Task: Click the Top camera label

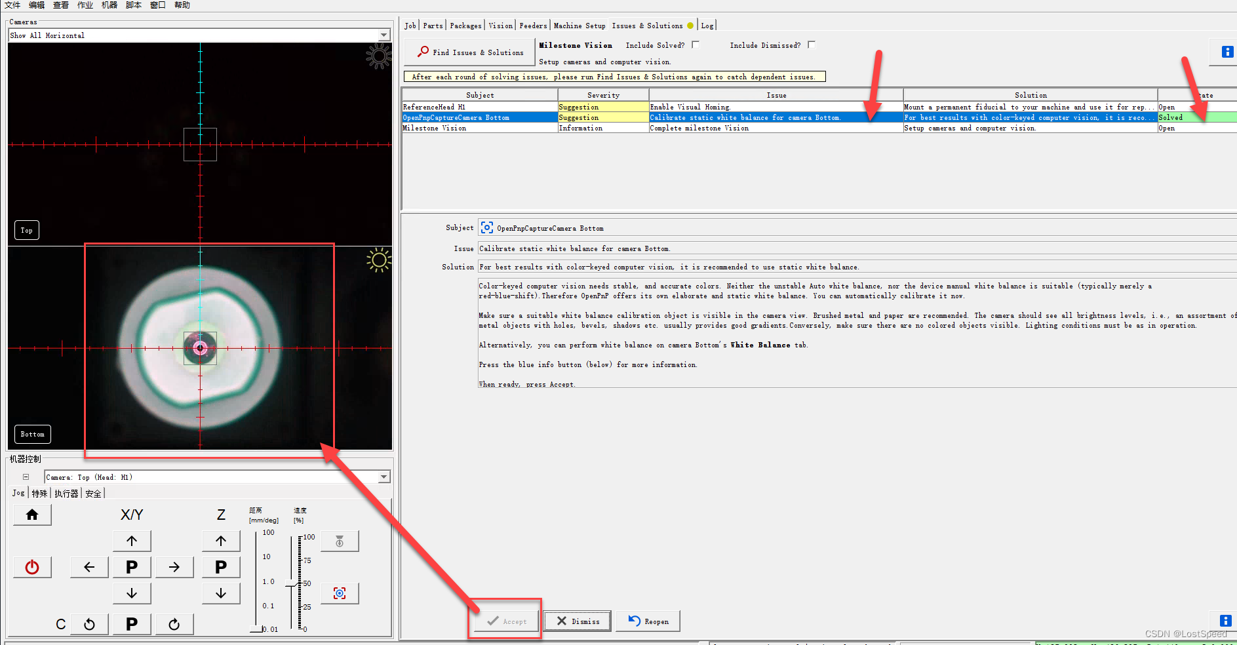Action: (x=27, y=230)
